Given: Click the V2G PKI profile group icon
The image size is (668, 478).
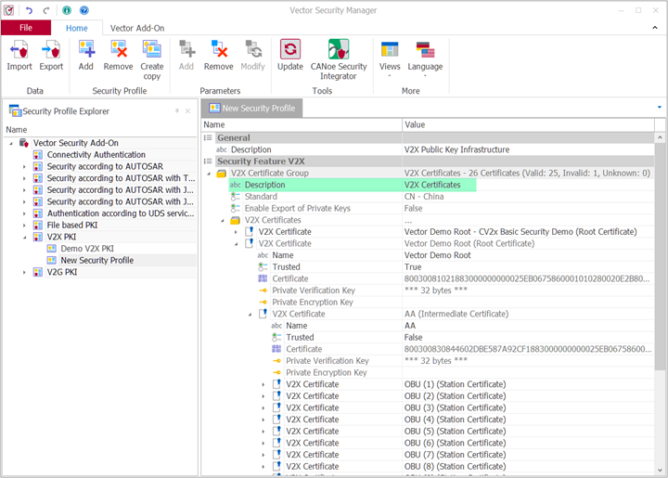Looking at the screenshot, I should 38,272.
